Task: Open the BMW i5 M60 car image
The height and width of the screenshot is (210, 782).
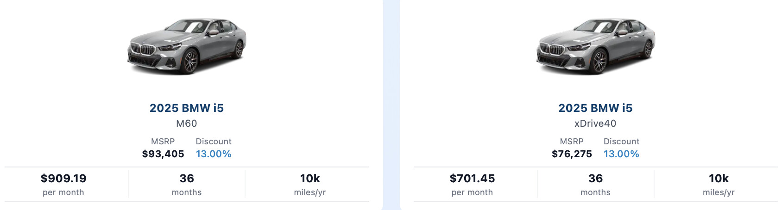Action: pyautogui.click(x=187, y=46)
